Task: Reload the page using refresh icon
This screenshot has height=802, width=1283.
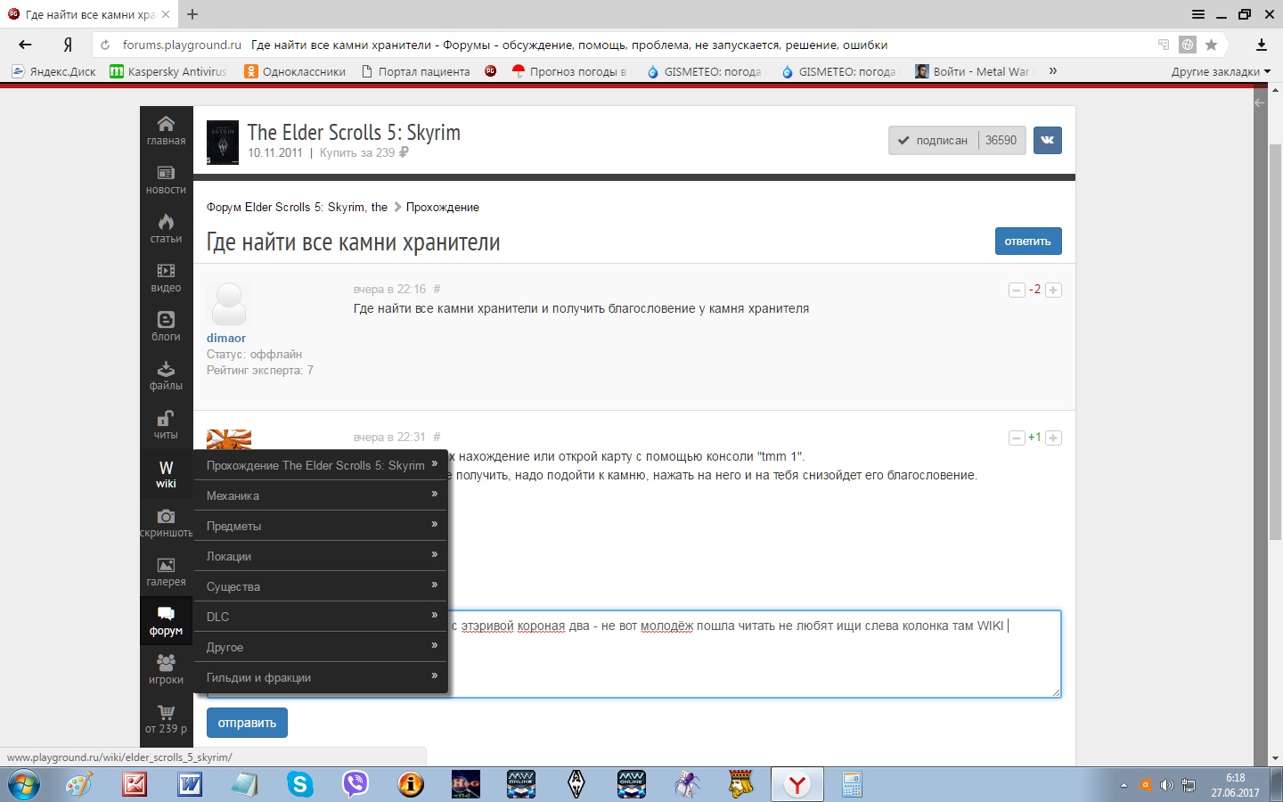Action: [105, 45]
